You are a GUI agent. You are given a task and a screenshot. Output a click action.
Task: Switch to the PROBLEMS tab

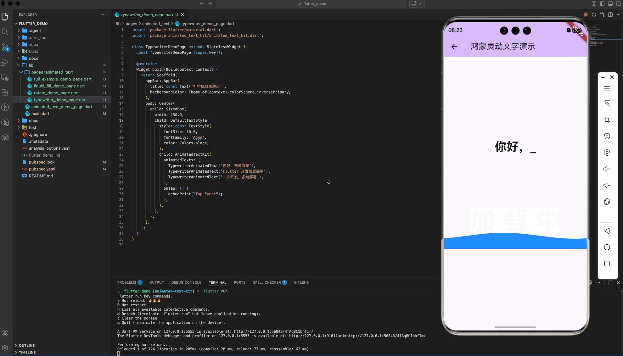[126, 282]
